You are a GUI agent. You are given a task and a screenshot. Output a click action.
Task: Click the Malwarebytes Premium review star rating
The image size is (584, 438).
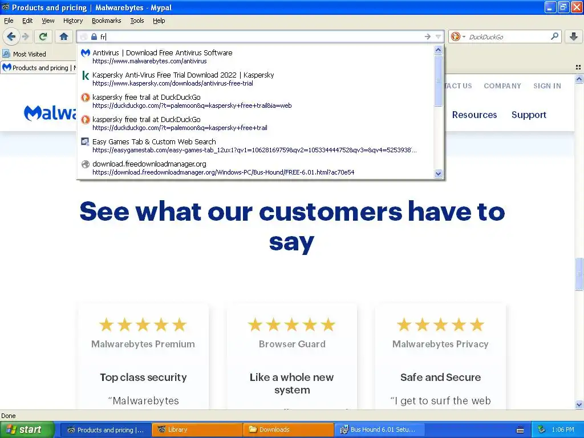tap(143, 325)
